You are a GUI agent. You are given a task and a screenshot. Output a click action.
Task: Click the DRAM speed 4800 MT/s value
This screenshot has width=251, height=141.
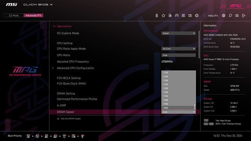click(x=235, y=90)
